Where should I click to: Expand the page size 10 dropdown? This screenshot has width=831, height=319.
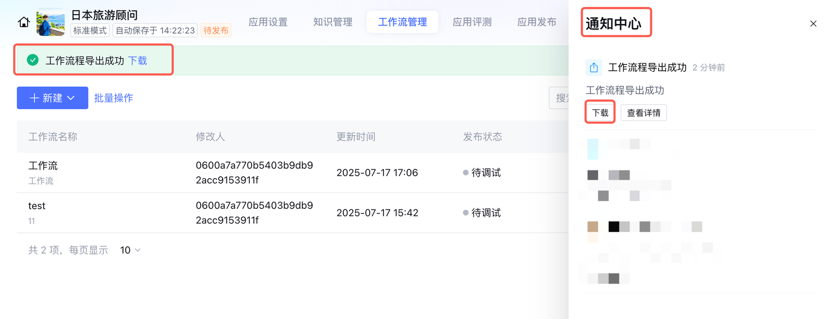point(130,250)
